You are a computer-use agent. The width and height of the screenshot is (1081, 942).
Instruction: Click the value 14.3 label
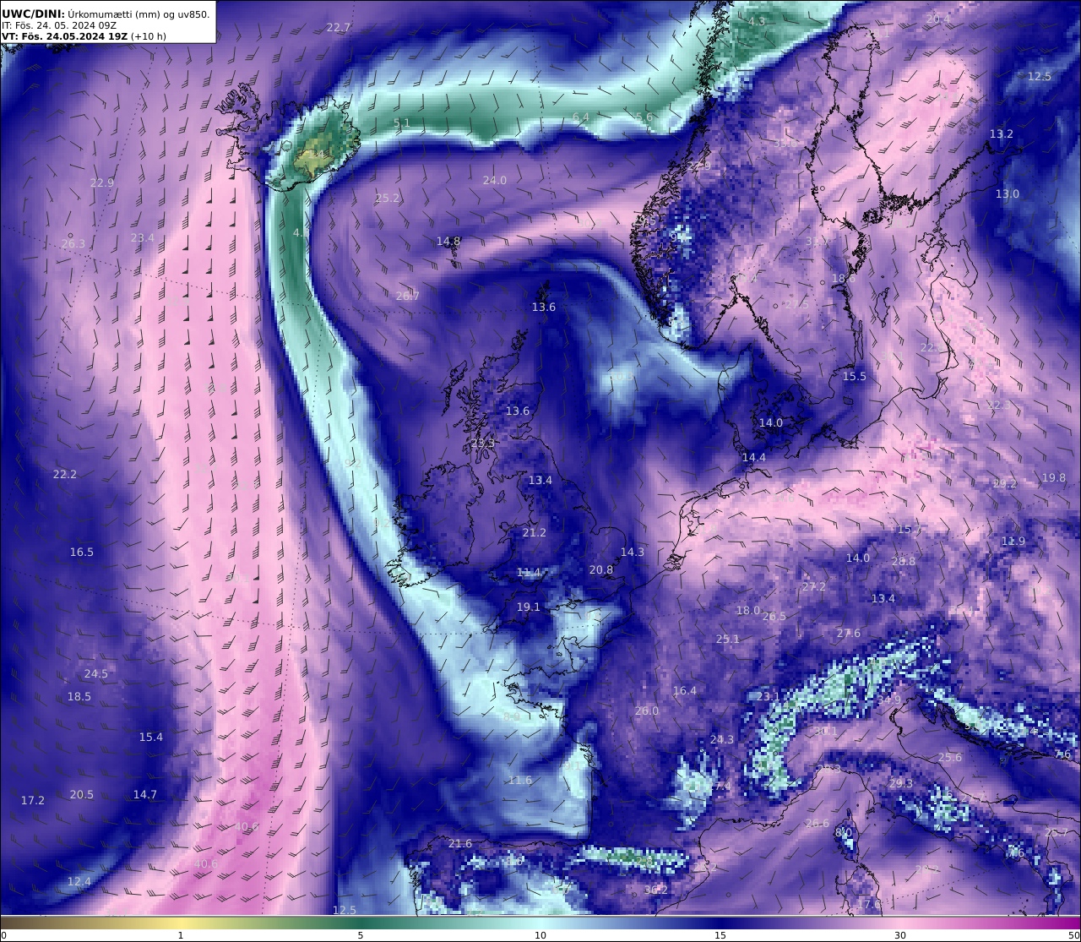tap(633, 552)
